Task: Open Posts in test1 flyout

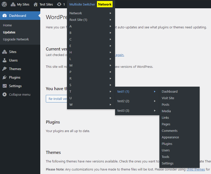Action: (165, 105)
